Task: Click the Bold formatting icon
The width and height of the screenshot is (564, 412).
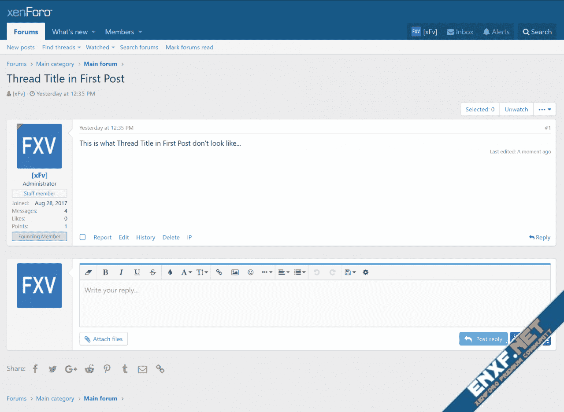Action: pyautogui.click(x=105, y=272)
